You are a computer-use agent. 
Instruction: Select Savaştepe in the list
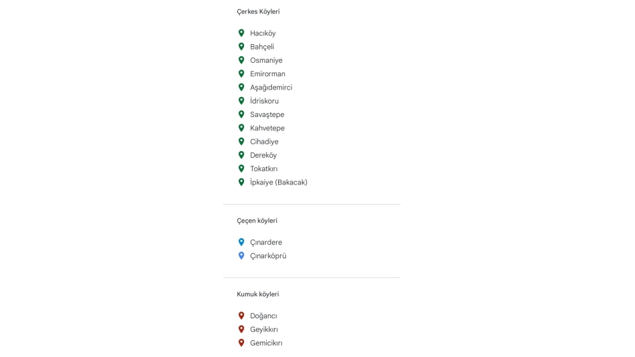267,114
